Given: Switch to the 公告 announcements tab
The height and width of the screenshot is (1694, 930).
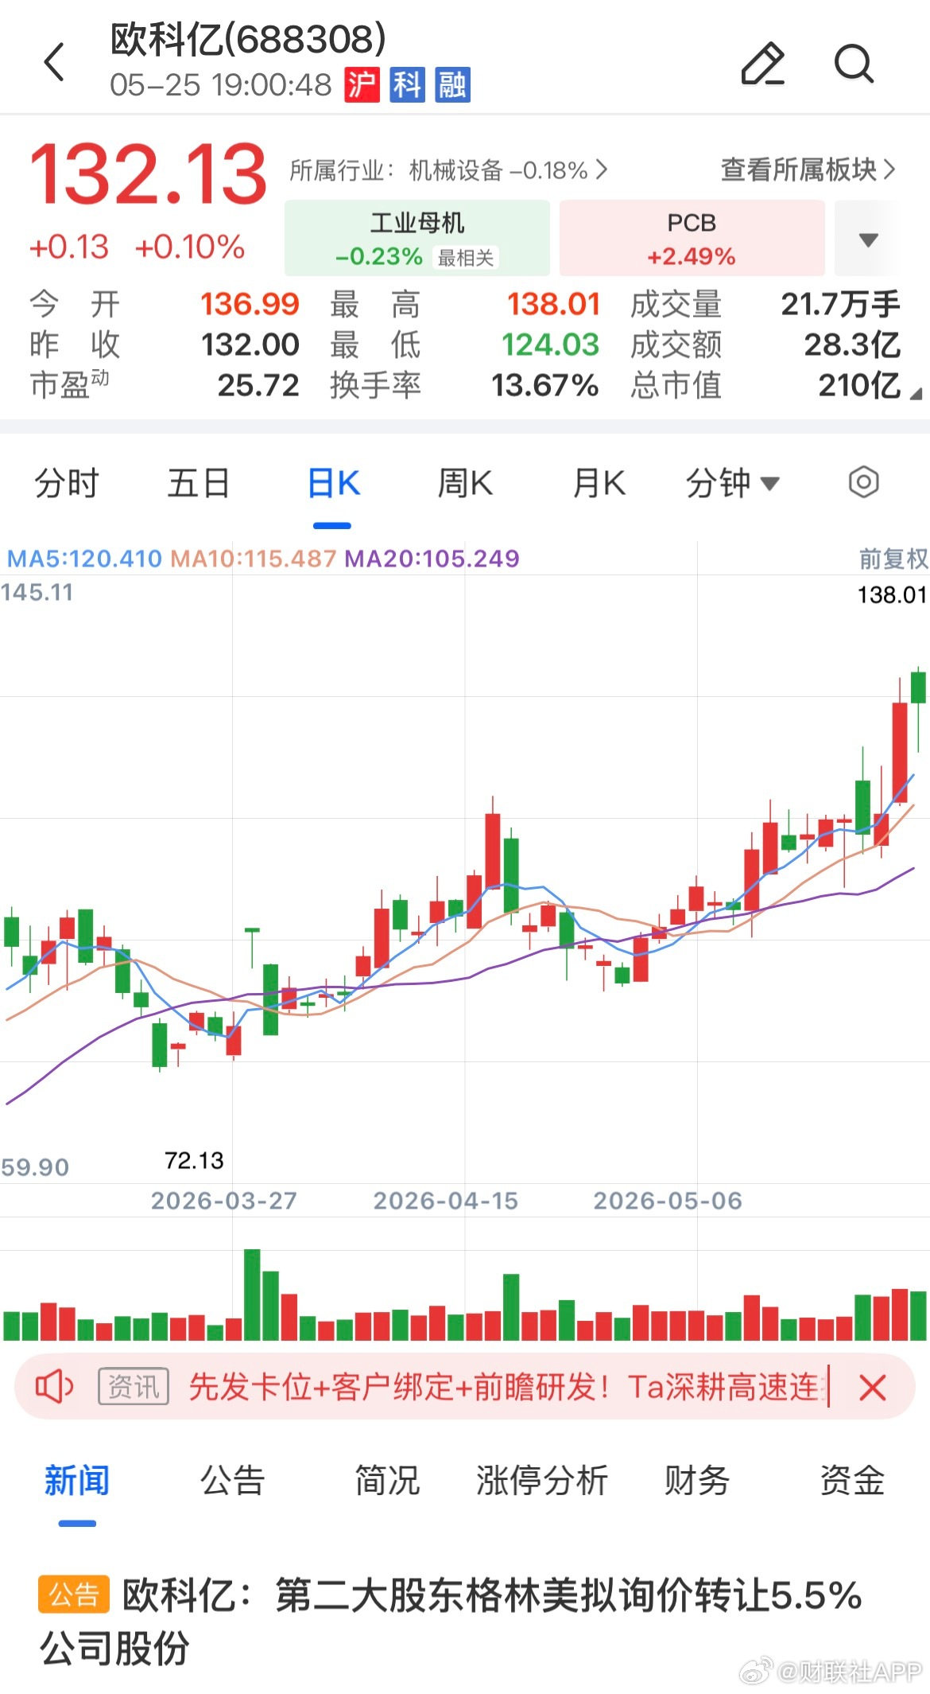Looking at the screenshot, I should pyautogui.click(x=232, y=1481).
